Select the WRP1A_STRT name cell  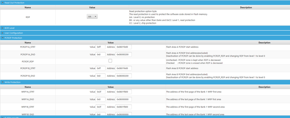[28, 92]
